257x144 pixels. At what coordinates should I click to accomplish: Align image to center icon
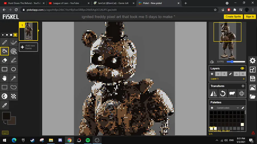(241, 93)
